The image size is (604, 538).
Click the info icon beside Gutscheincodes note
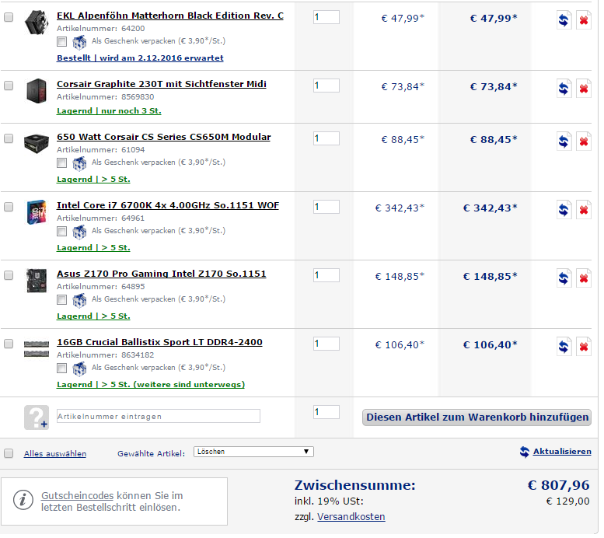tap(23, 500)
